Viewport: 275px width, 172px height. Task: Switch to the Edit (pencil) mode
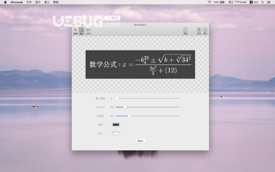point(76,31)
